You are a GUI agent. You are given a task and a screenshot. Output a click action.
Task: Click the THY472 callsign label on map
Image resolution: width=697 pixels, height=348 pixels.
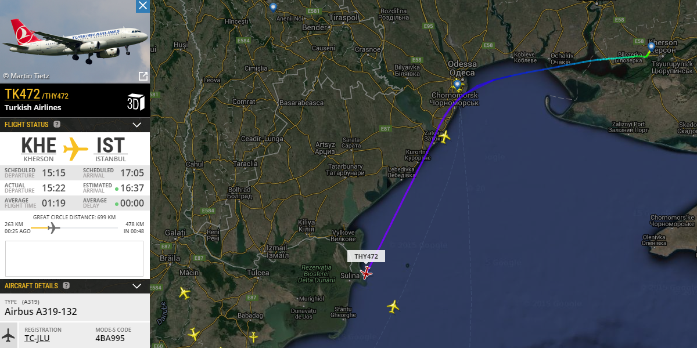[366, 256]
